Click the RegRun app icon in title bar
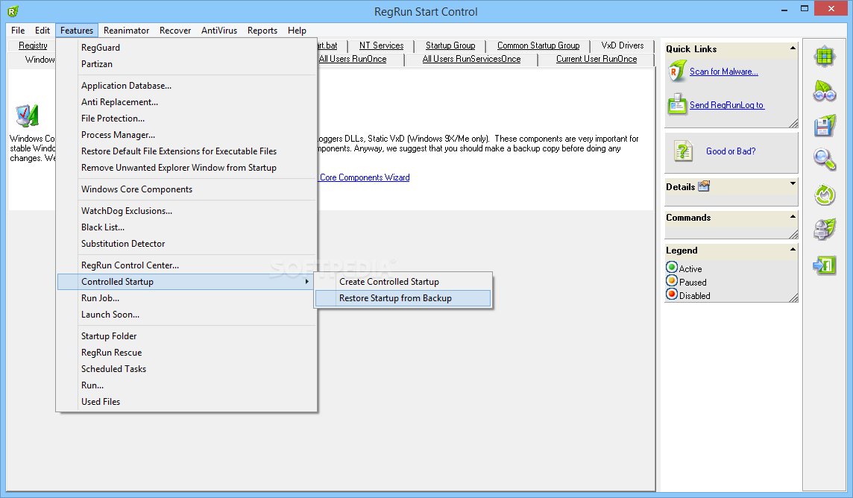This screenshot has width=853, height=498. coord(13,11)
